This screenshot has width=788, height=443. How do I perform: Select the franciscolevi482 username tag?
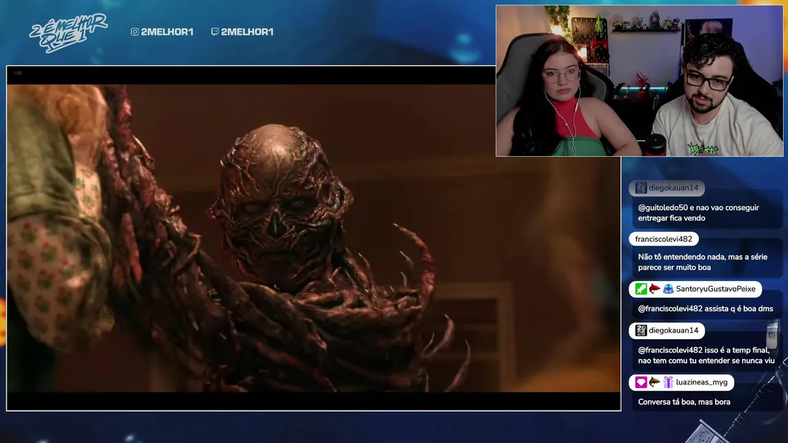point(664,239)
